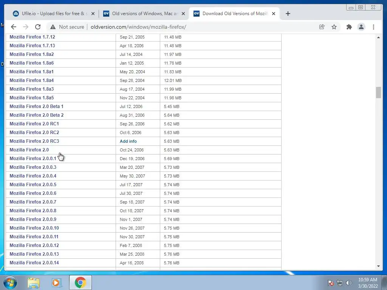Open Mozilla Firefox 2.0 RC1 link

[34, 124]
